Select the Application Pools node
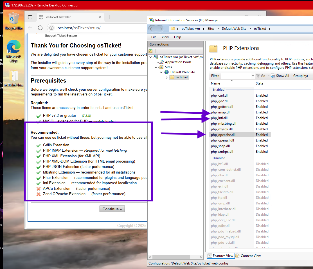The width and height of the screenshot is (313, 269). 175,62
